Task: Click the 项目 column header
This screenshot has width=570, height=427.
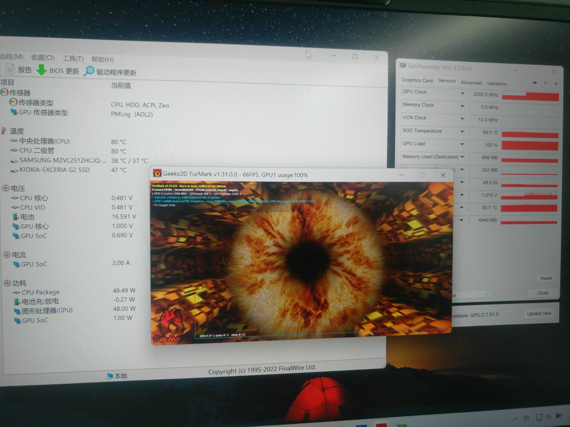Action: (x=7, y=83)
